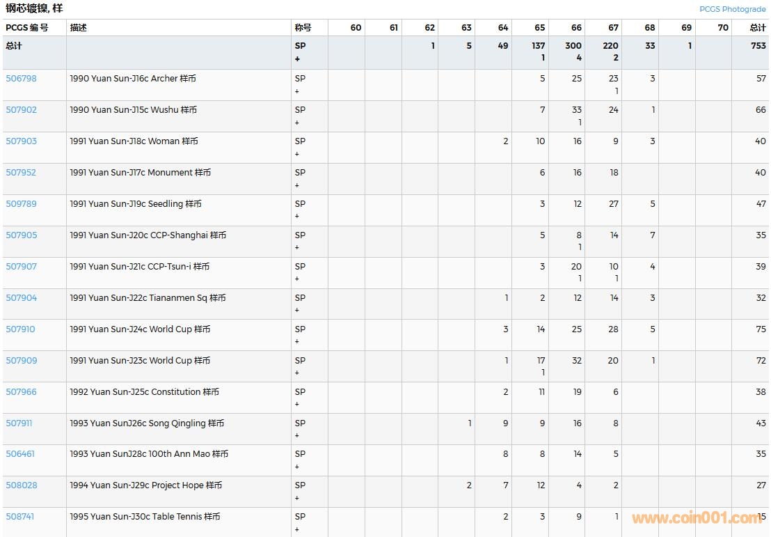Click the 描述 column header
Image resolution: width=771 pixels, height=537 pixels.
pyautogui.click(x=78, y=28)
